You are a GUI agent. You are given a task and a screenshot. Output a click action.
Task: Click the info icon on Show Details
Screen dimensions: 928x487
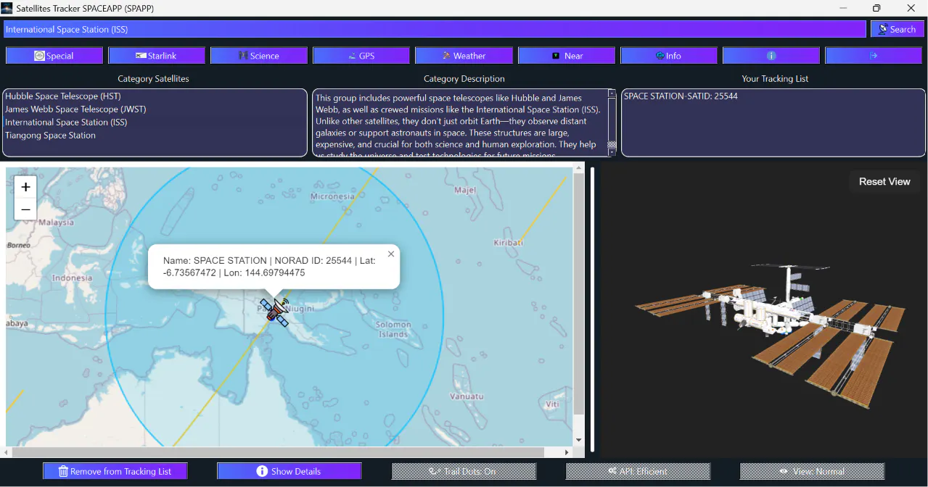262,471
